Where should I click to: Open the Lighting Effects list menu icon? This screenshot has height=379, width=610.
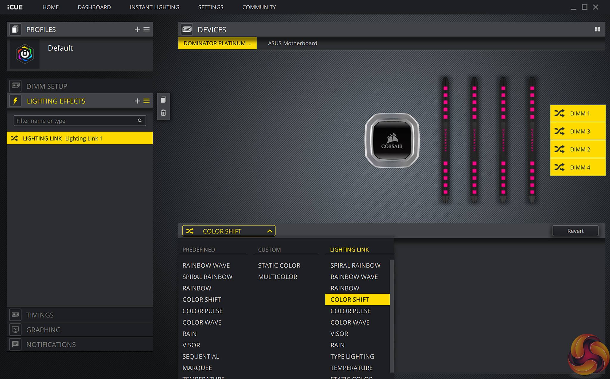147,101
